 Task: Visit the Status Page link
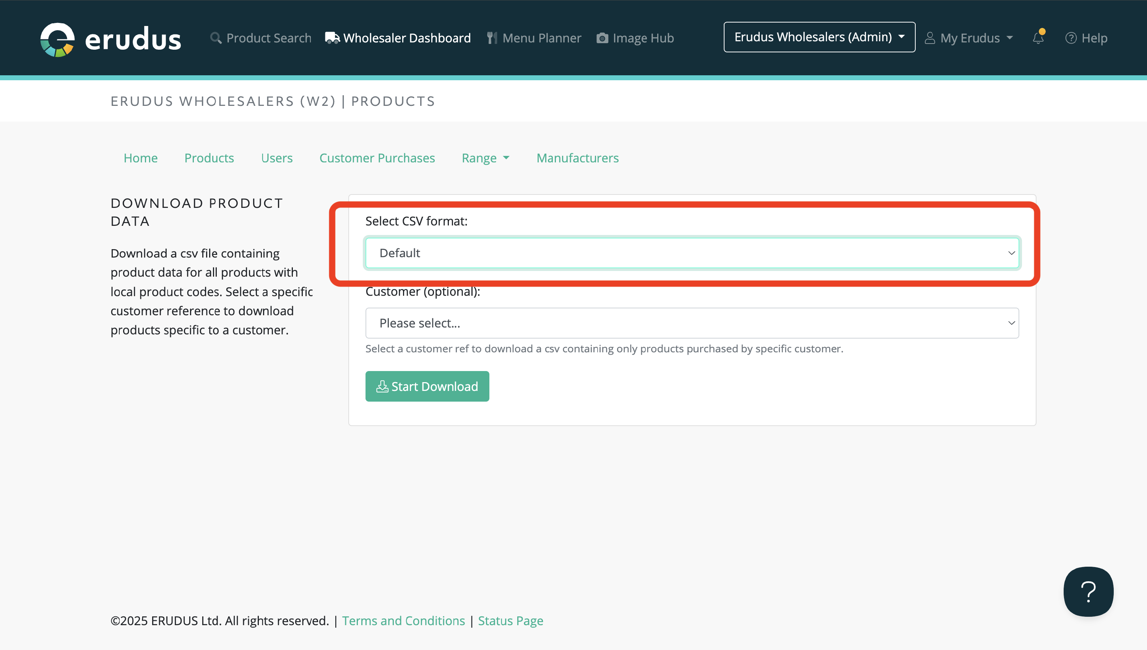(510, 621)
